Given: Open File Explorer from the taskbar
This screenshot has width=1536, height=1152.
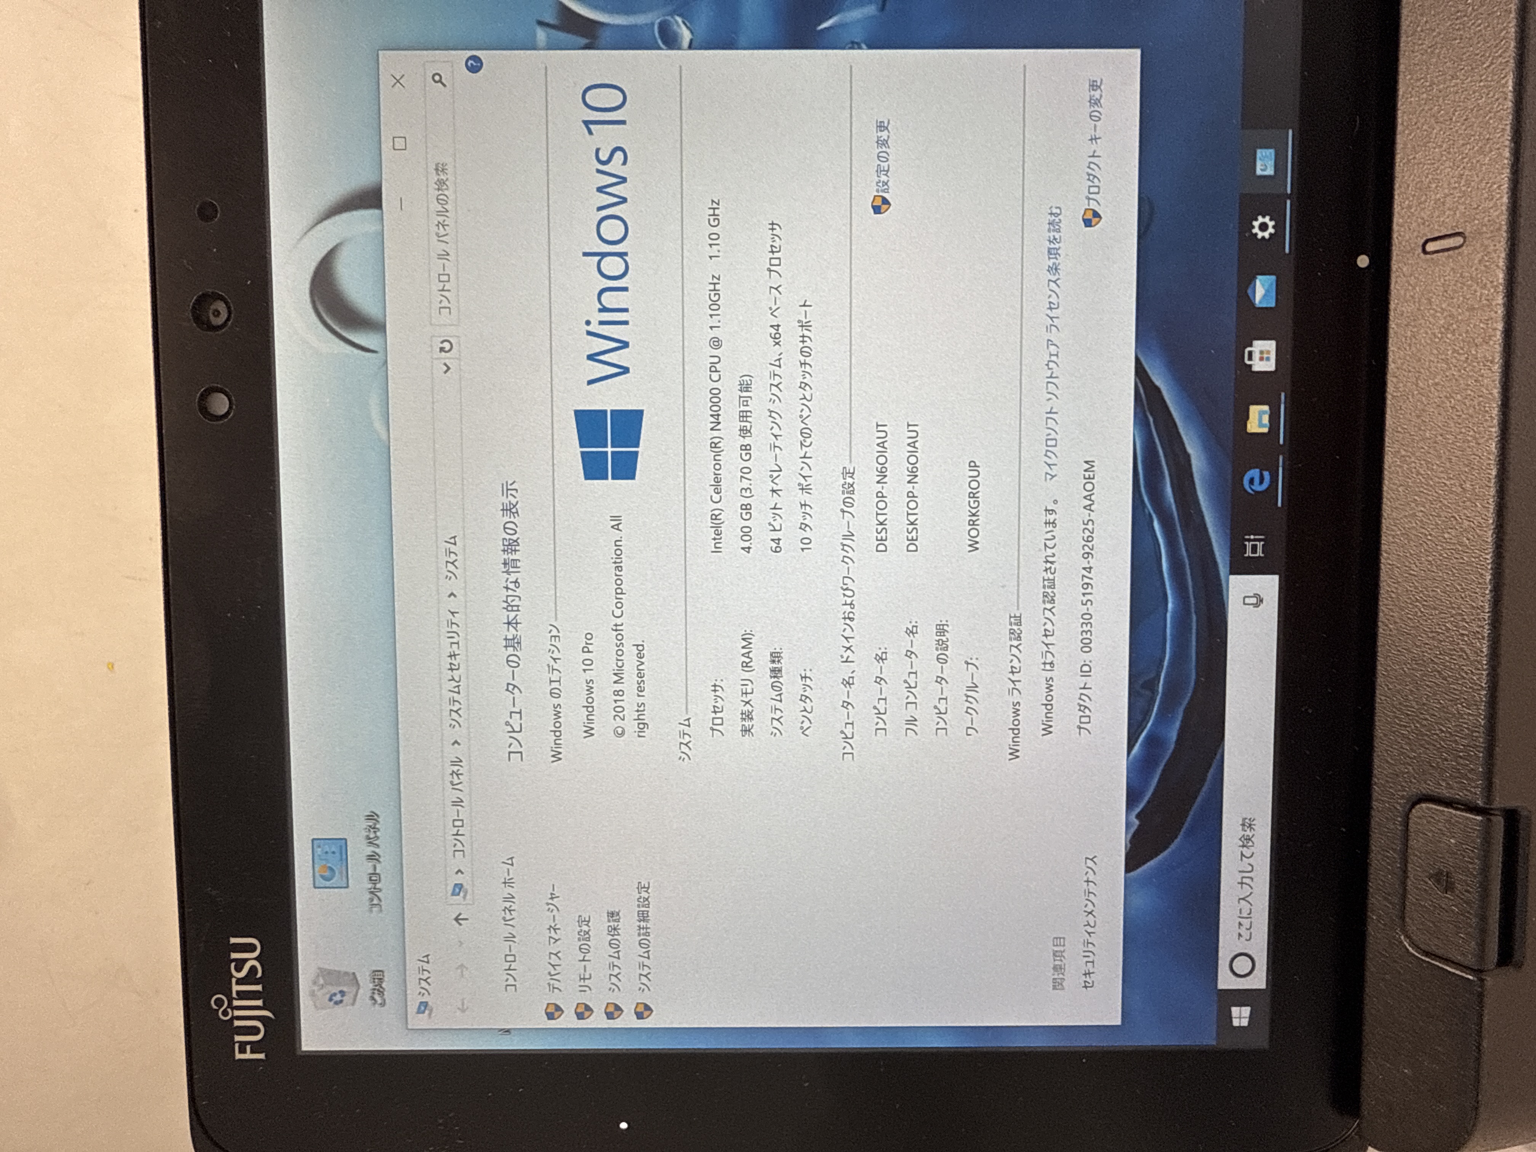Looking at the screenshot, I should pos(1259,419).
